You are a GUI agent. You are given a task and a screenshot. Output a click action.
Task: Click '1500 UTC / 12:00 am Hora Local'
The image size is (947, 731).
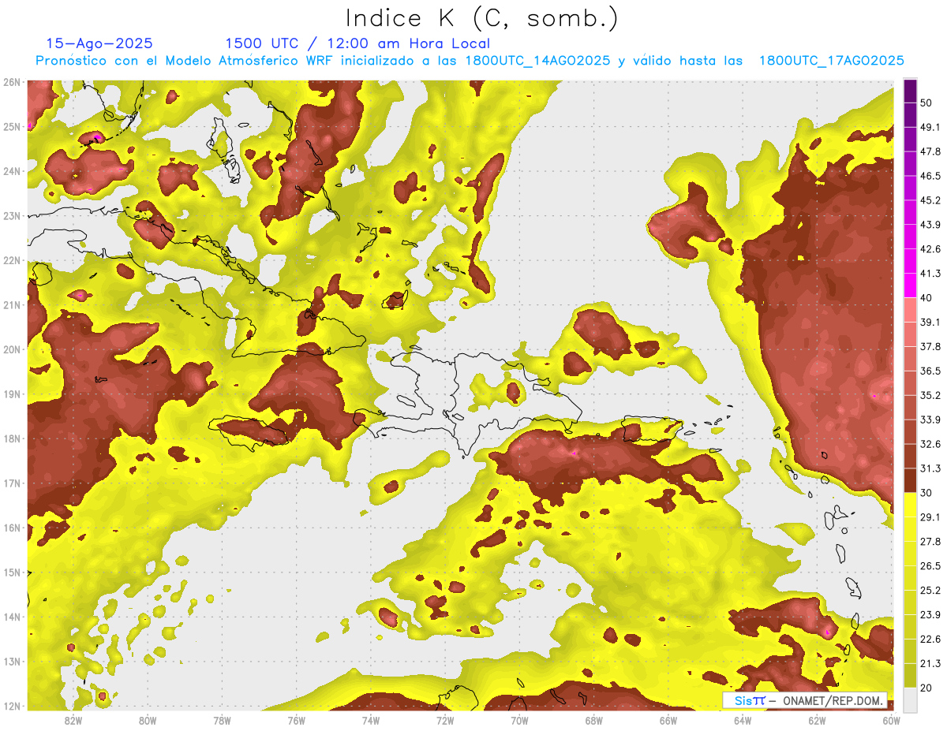(x=357, y=43)
